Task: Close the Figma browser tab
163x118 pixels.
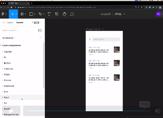Action: pyautogui.click(x=28, y=3)
